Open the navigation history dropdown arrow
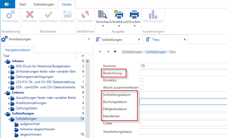 (115, 52)
